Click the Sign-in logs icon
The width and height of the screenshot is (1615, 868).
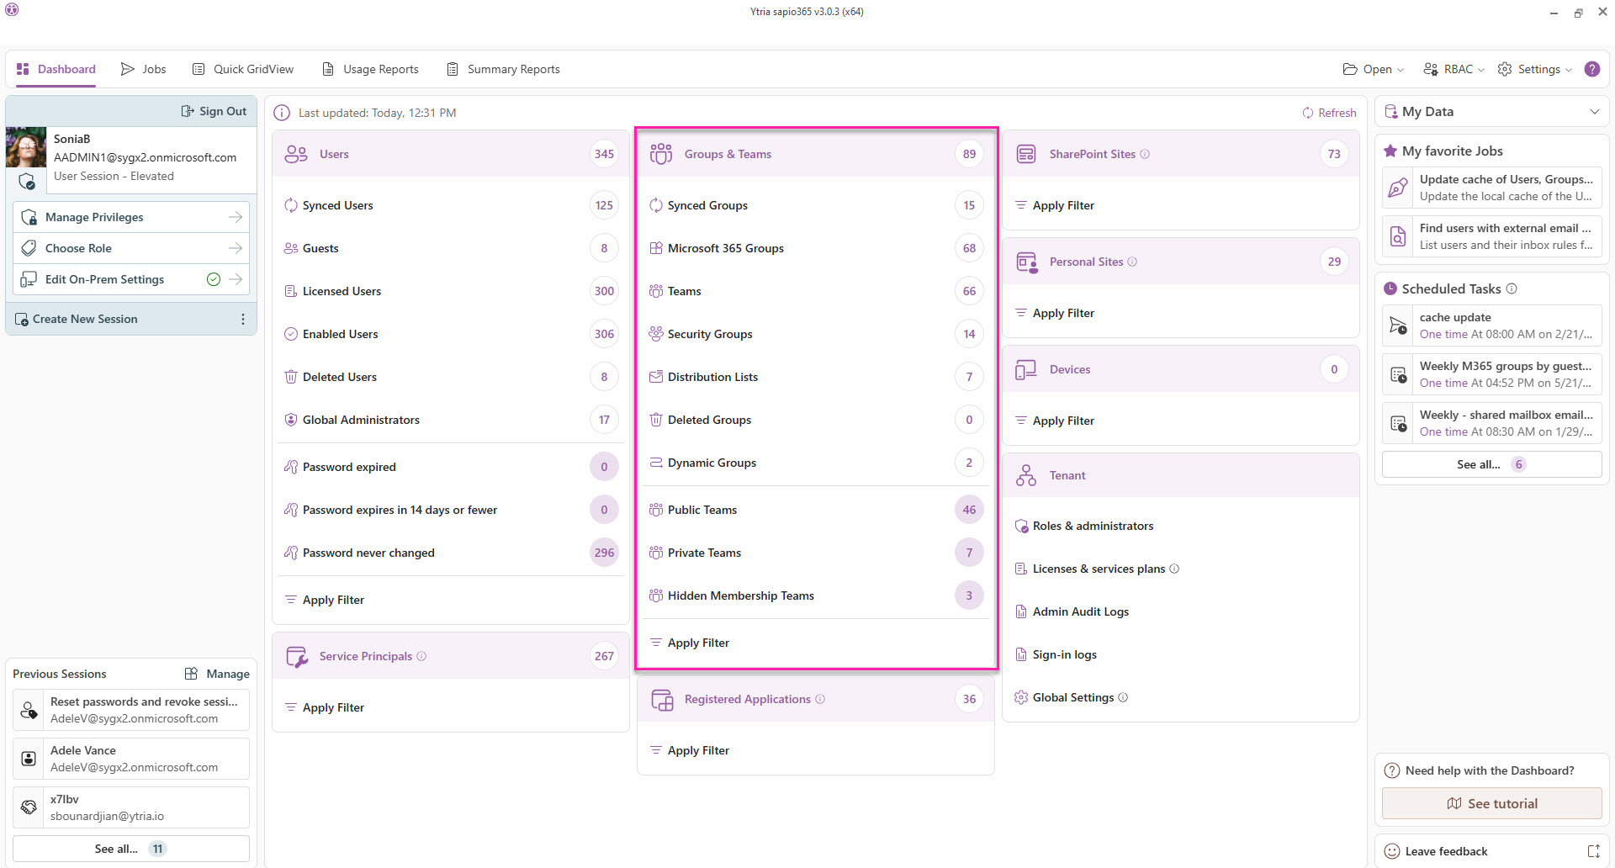tap(1020, 654)
